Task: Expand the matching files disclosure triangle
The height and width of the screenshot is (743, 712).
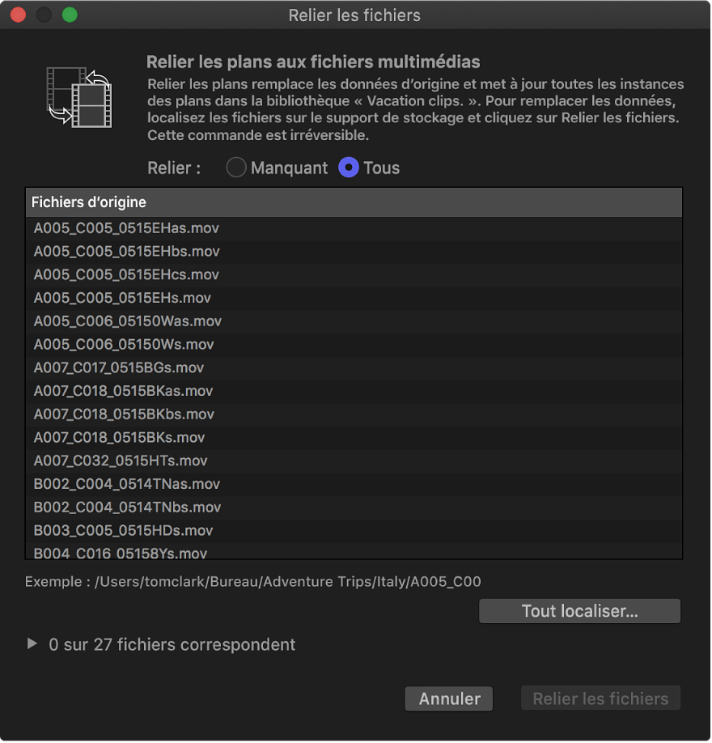Action: [x=32, y=644]
